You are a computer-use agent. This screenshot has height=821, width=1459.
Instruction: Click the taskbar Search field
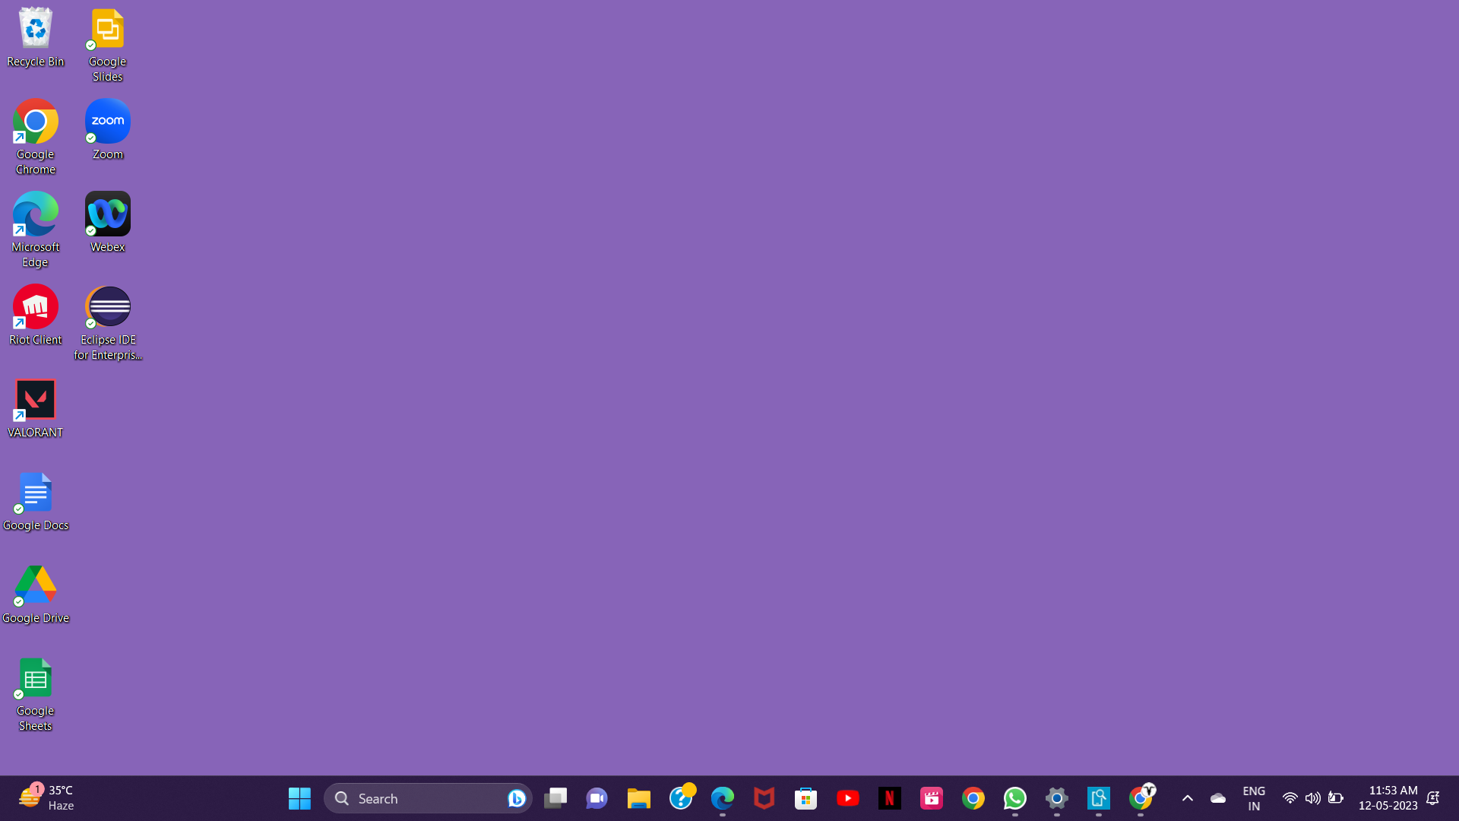tap(428, 798)
